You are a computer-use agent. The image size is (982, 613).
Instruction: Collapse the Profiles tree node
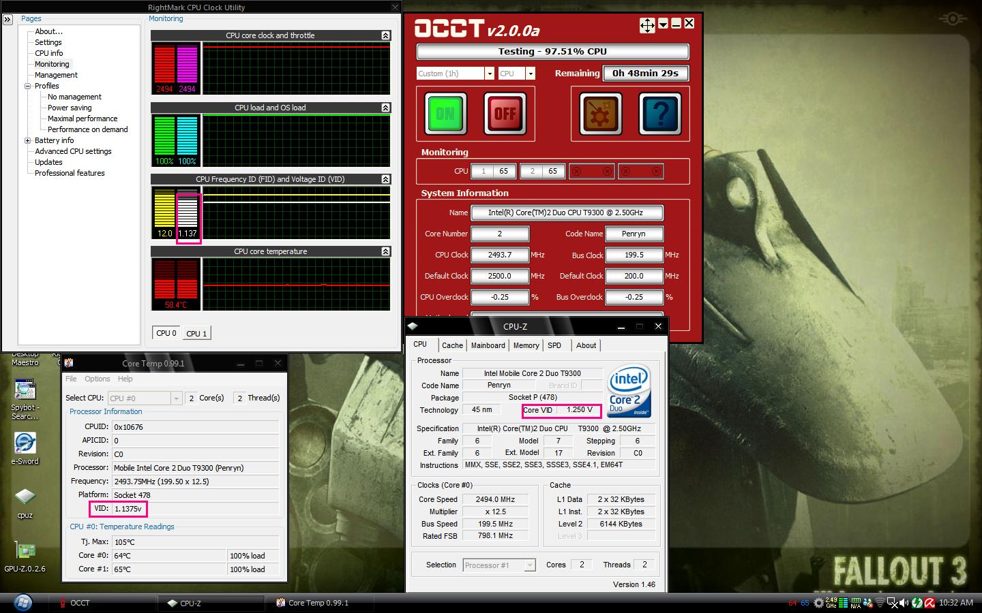coord(28,86)
